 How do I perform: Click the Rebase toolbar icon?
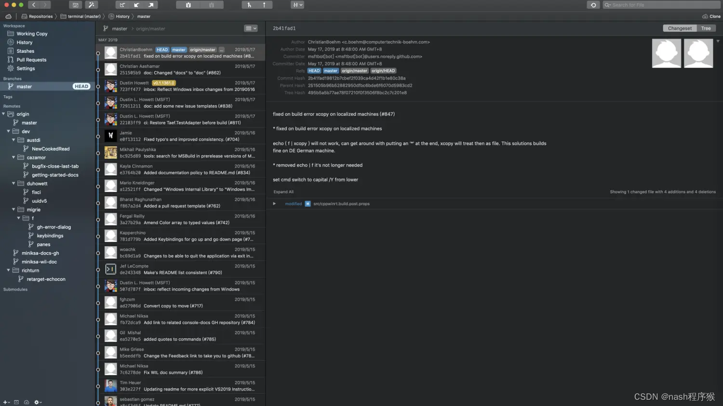click(264, 5)
